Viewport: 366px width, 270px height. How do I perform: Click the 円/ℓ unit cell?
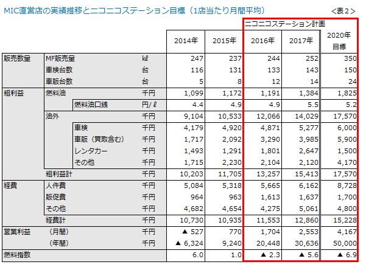[x=149, y=105]
